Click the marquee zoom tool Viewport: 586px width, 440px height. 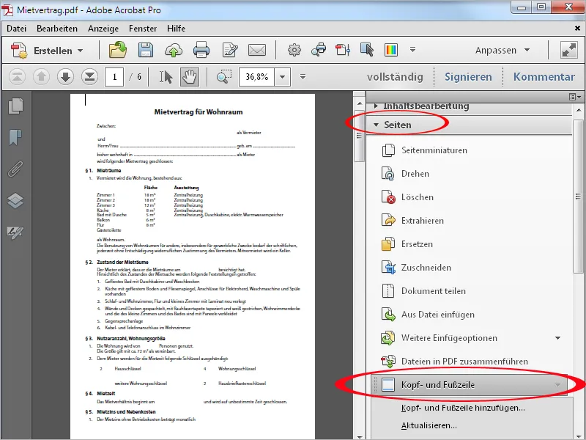224,77
